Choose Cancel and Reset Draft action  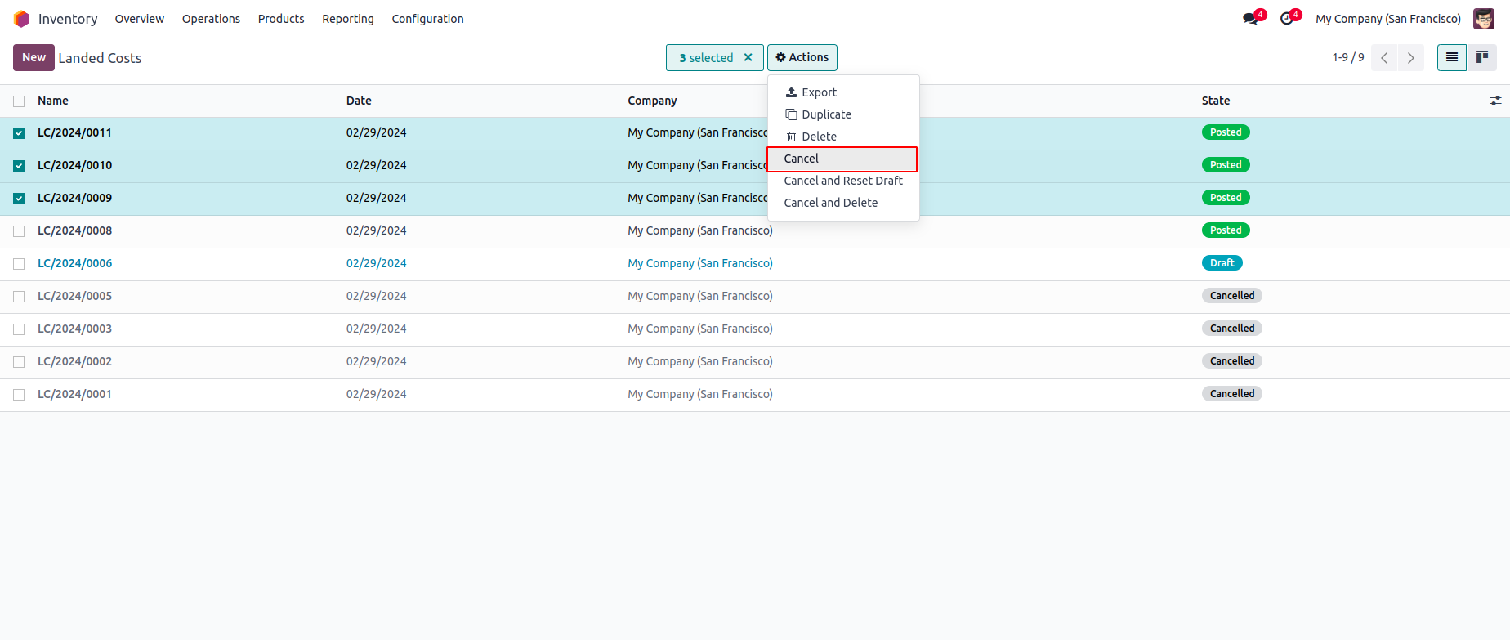pos(842,181)
